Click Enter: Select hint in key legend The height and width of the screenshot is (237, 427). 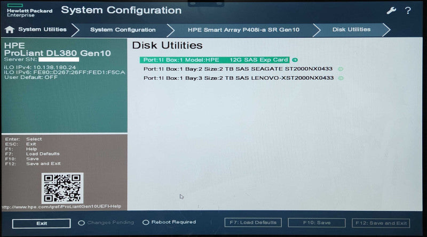23,139
